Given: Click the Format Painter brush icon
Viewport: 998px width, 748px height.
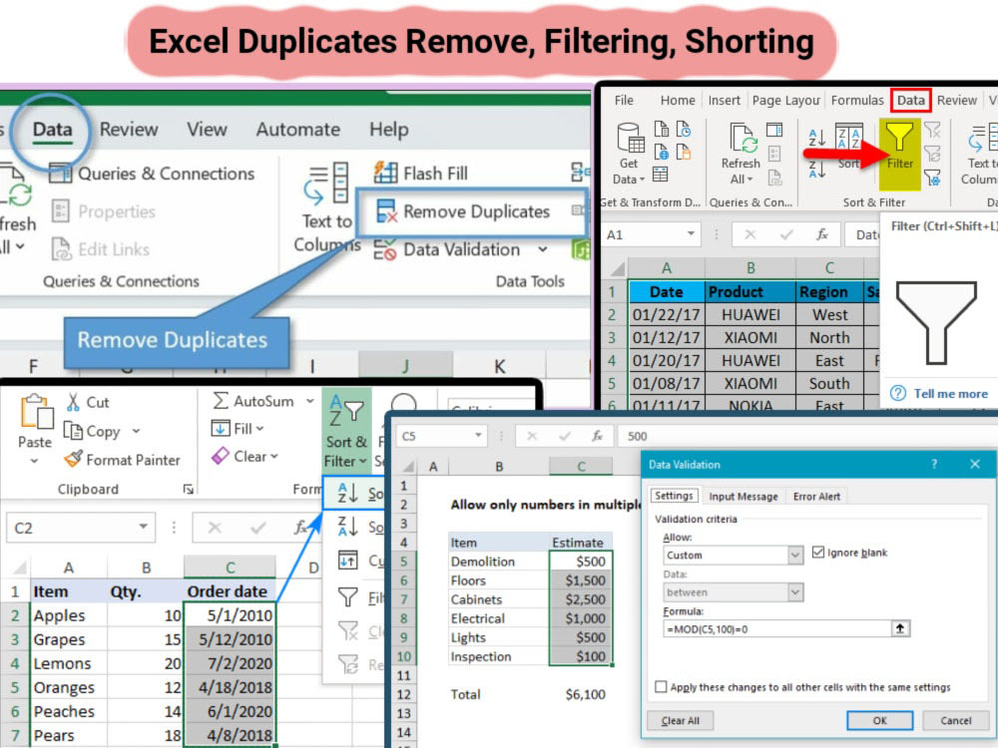Looking at the screenshot, I should click(73, 459).
